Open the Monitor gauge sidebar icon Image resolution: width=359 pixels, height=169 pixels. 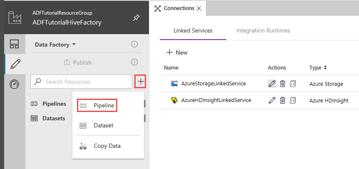tap(14, 84)
